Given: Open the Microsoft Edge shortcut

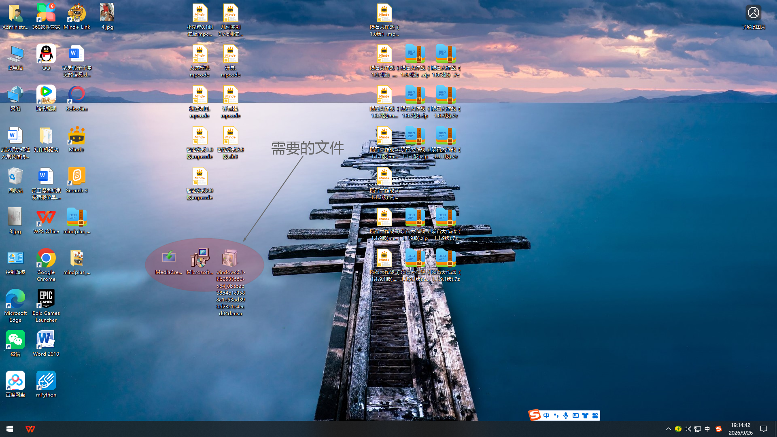Looking at the screenshot, I should [x=15, y=306].
